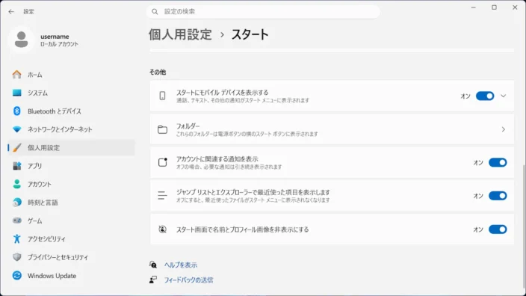Image resolution: width=526 pixels, height=296 pixels.
Task: Click the ローカル アカウント label
Action: (59, 44)
